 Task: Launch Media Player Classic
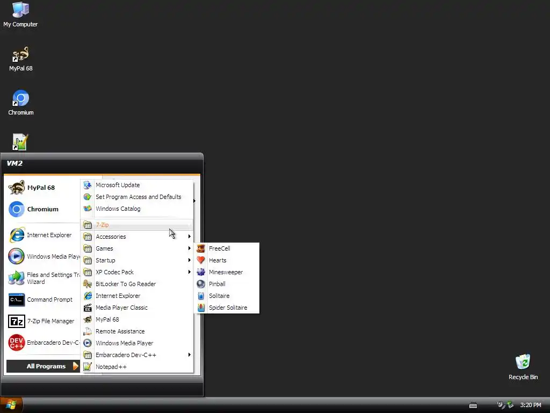(137, 308)
